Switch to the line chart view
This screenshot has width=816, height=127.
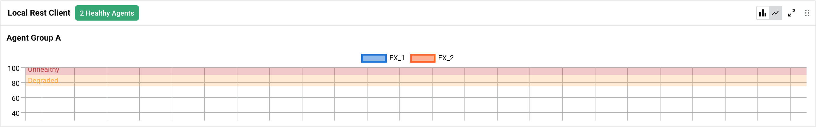[775, 13]
